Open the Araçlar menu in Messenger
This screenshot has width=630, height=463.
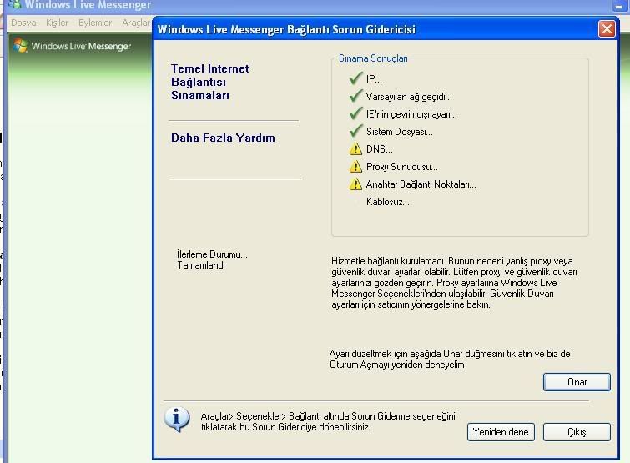coord(136,23)
